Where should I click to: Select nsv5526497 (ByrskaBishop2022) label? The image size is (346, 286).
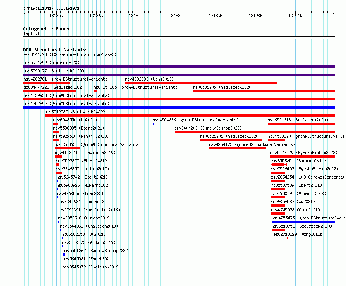pyautogui.click(x=304, y=169)
